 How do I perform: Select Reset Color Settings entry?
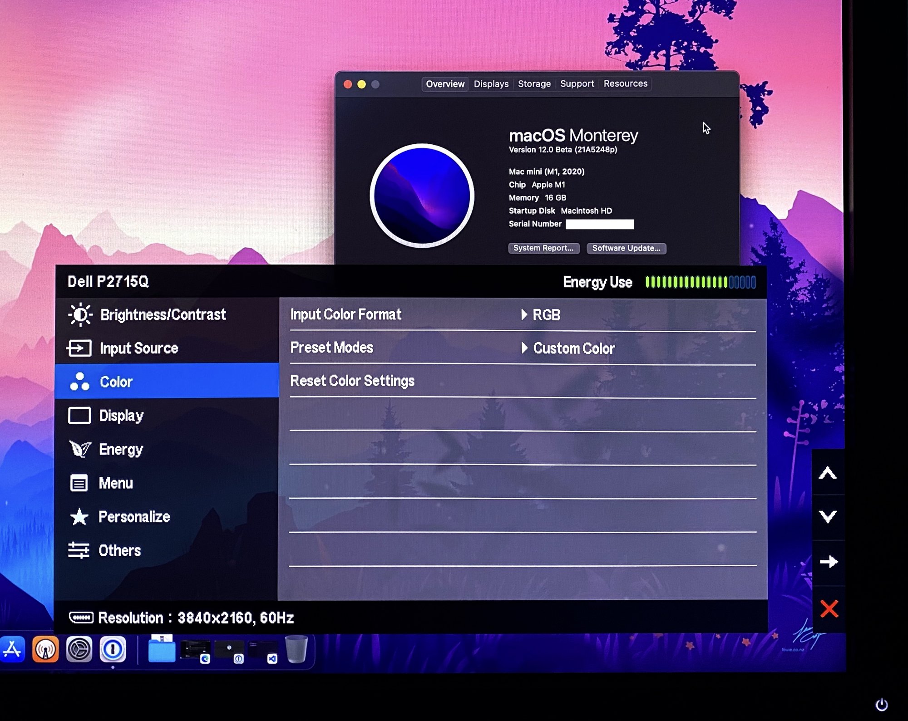coord(352,381)
